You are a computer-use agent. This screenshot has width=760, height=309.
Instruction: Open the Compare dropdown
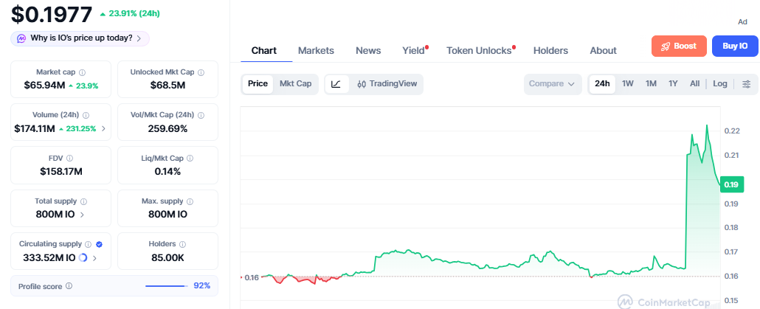[x=552, y=84]
